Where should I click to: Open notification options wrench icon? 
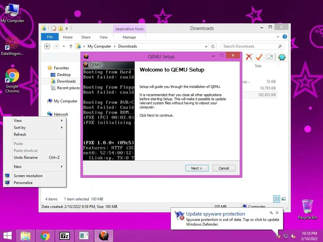[271, 213]
